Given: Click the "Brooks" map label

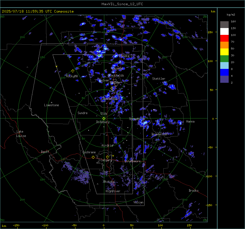Looking at the screenshot, I should click(194, 191).
